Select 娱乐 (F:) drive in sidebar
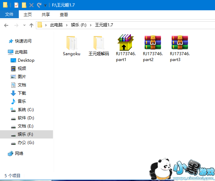The height and width of the screenshot is (181, 215). tap(26, 134)
